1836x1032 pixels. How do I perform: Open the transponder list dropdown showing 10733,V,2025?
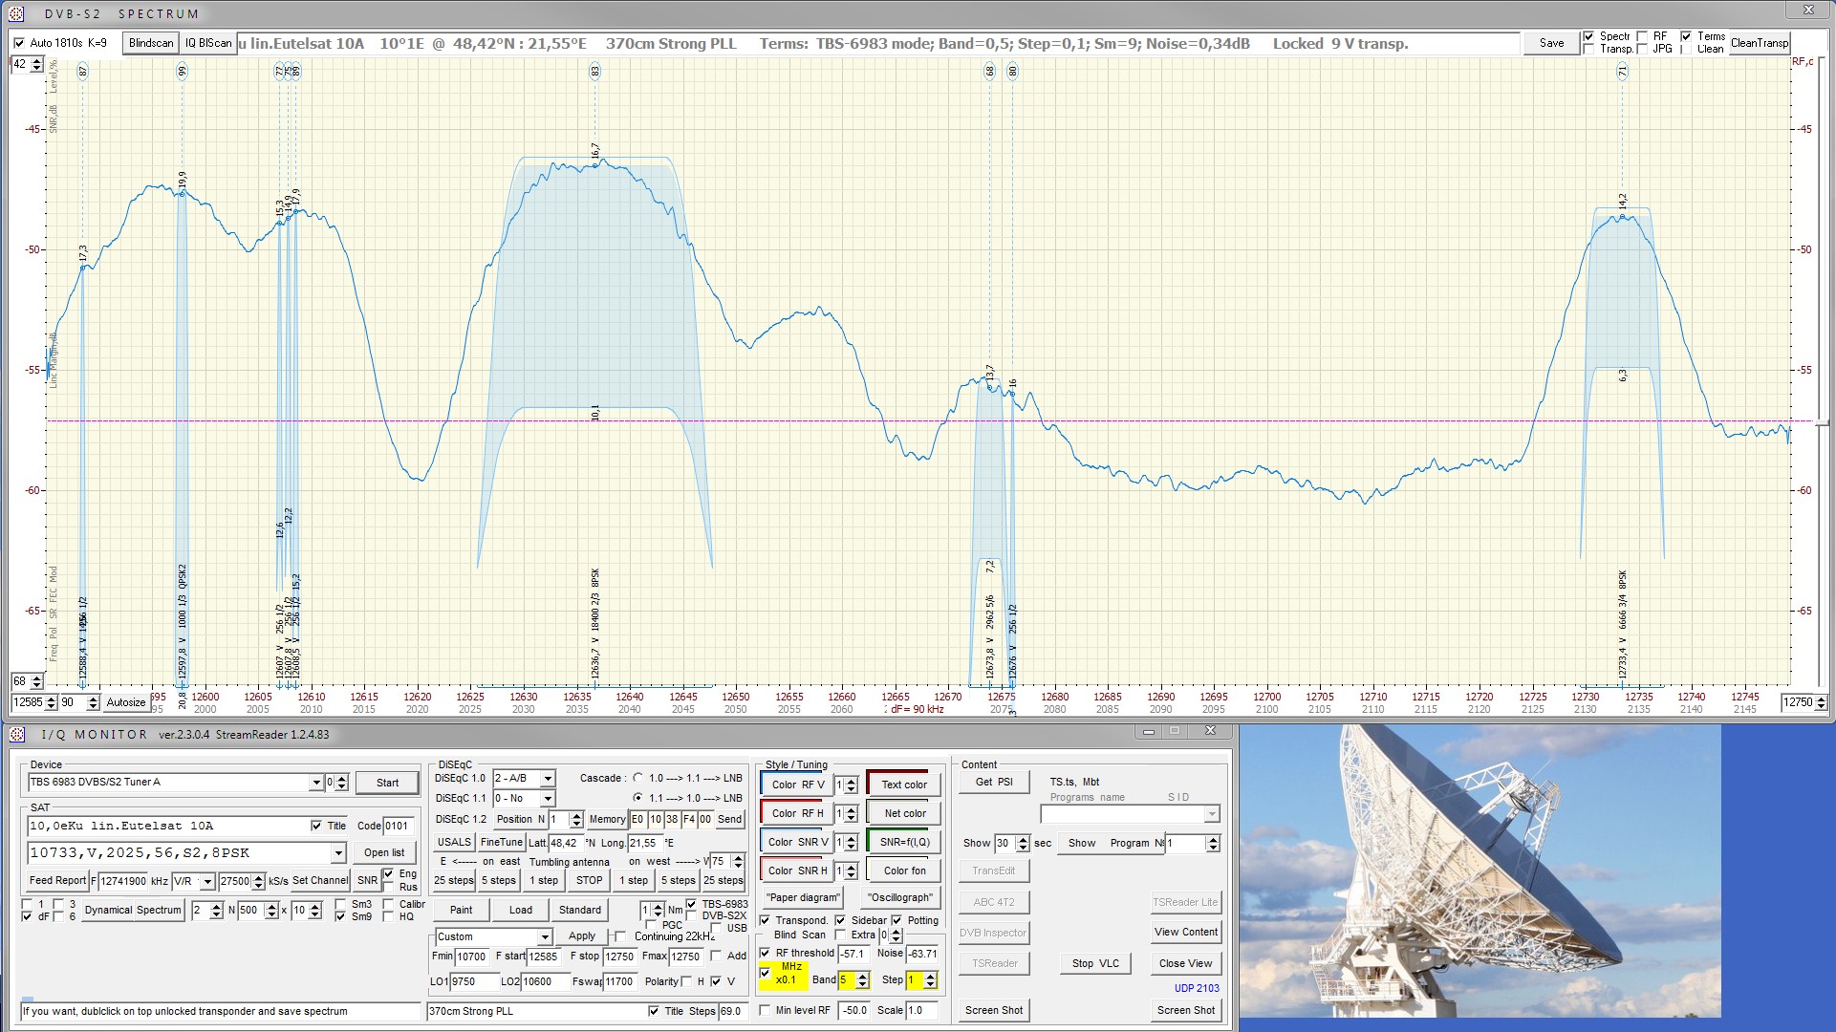(337, 852)
